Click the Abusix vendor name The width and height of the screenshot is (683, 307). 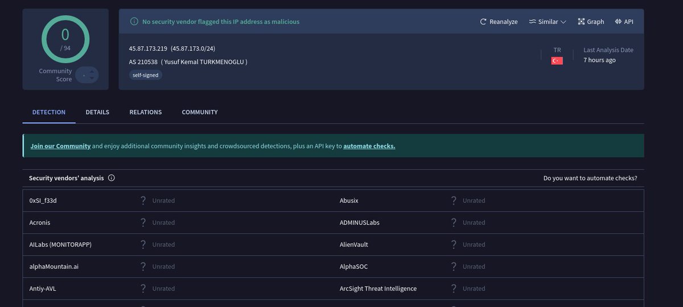pyautogui.click(x=349, y=200)
